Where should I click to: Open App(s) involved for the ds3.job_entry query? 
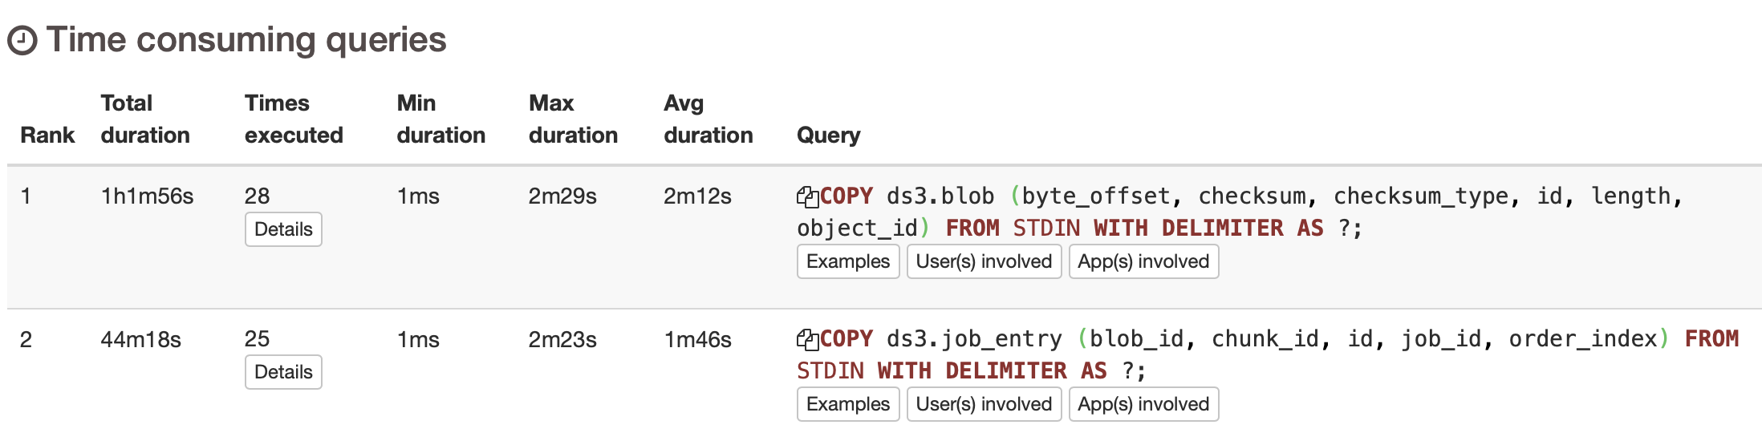pyautogui.click(x=1143, y=404)
